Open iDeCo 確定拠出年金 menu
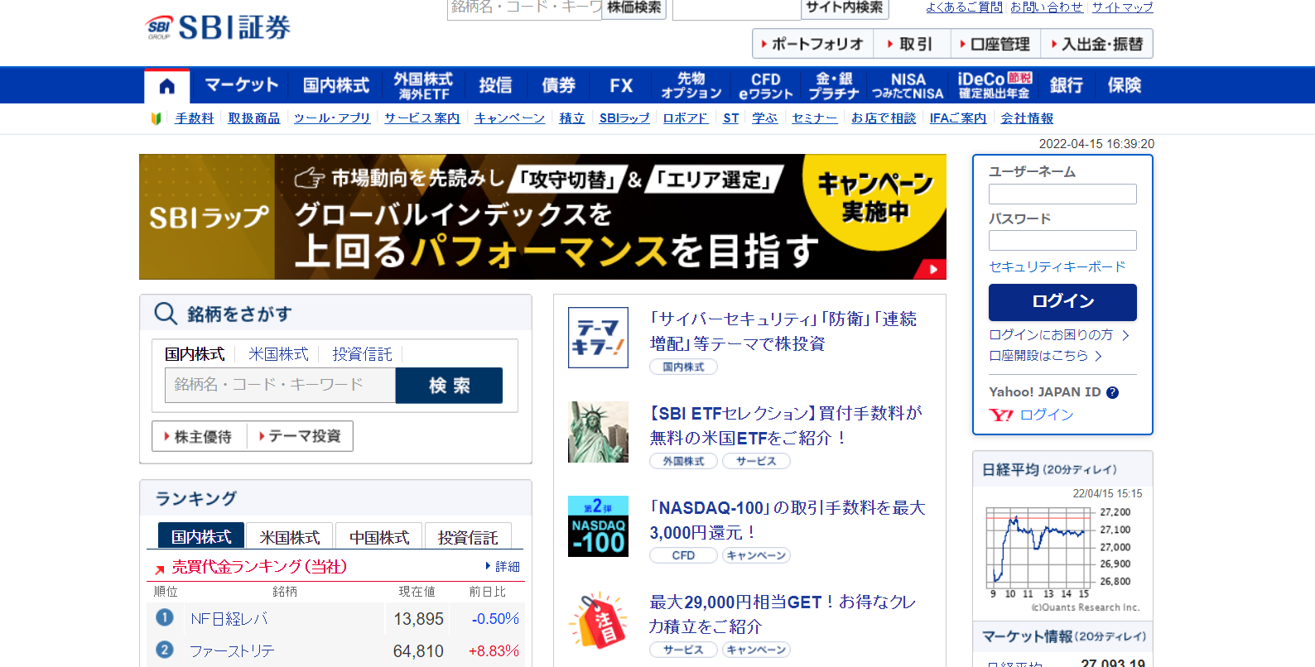Image resolution: width=1315 pixels, height=667 pixels. (x=995, y=85)
